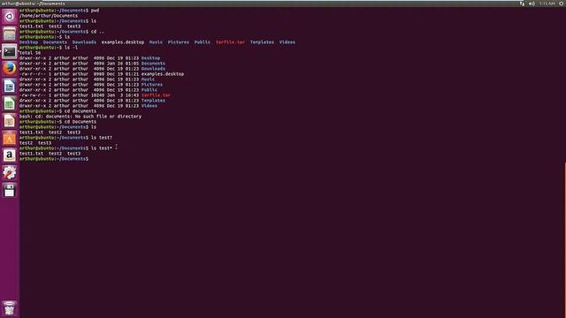Click examples.desktop in the short ls output

123,42
